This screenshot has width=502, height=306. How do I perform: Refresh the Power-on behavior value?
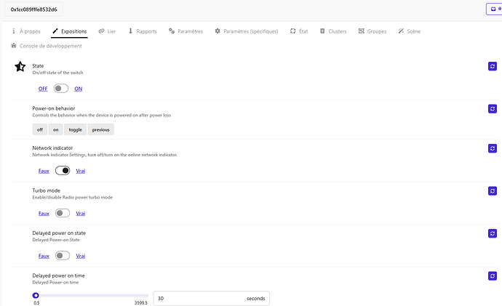(x=492, y=109)
